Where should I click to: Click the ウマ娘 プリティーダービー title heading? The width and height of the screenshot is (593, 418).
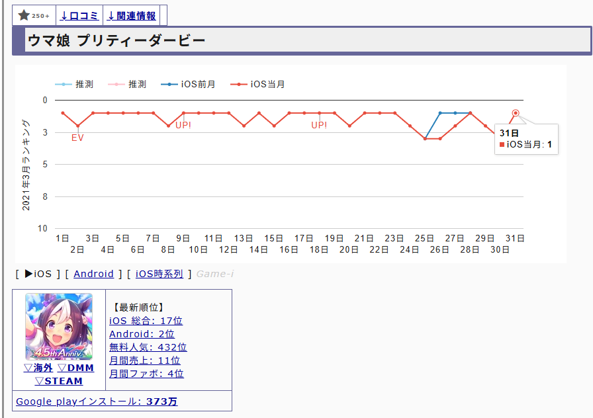tap(116, 40)
